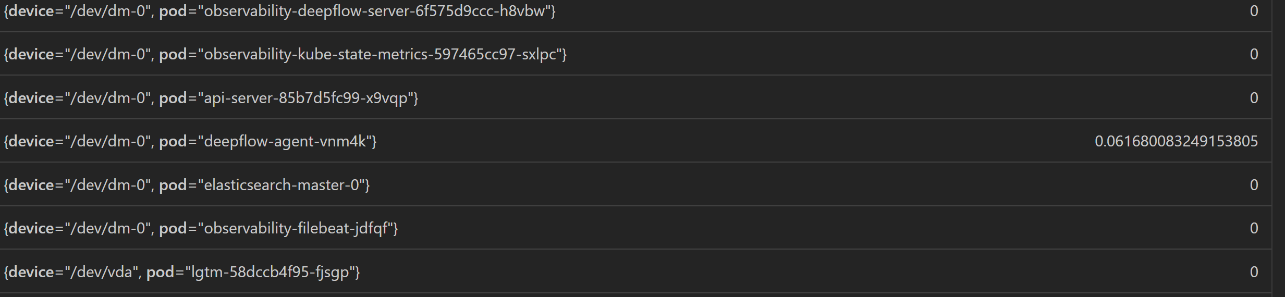Click the value 0.061680083249153805
This screenshot has width=1285, height=297.
pyautogui.click(x=1176, y=141)
